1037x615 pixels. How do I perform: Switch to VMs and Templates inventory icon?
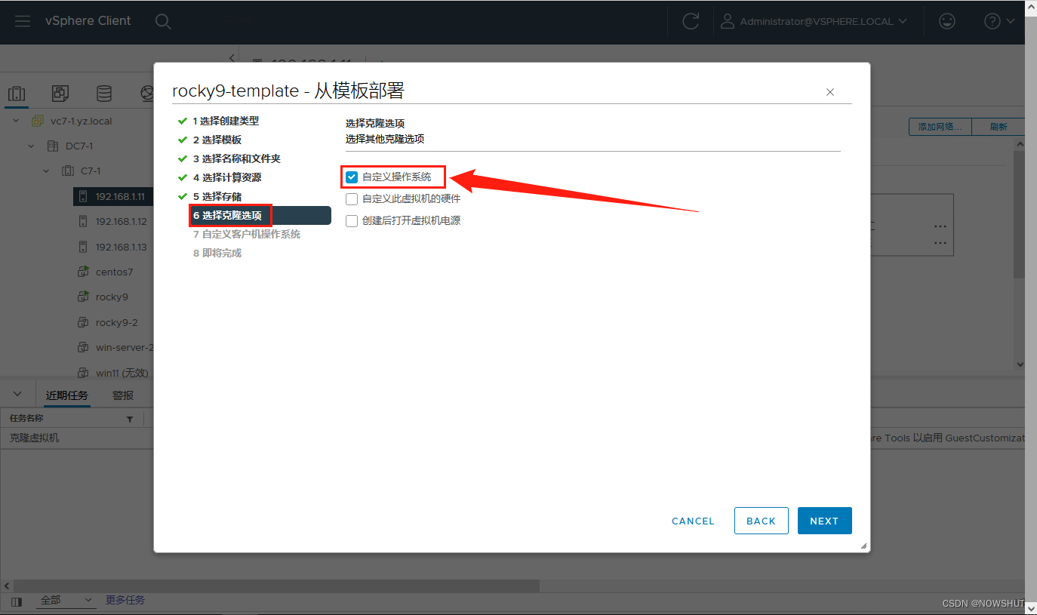[x=60, y=94]
